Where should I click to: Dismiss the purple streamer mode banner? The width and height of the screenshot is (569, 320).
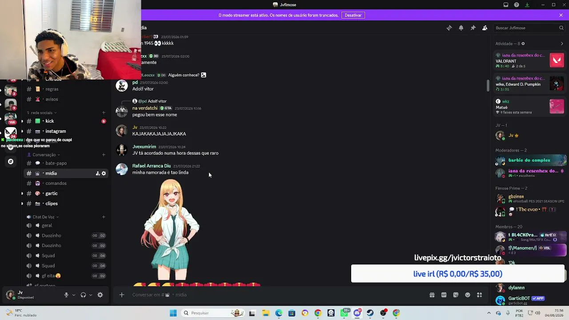pyautogui.click(x=561, y=15)
